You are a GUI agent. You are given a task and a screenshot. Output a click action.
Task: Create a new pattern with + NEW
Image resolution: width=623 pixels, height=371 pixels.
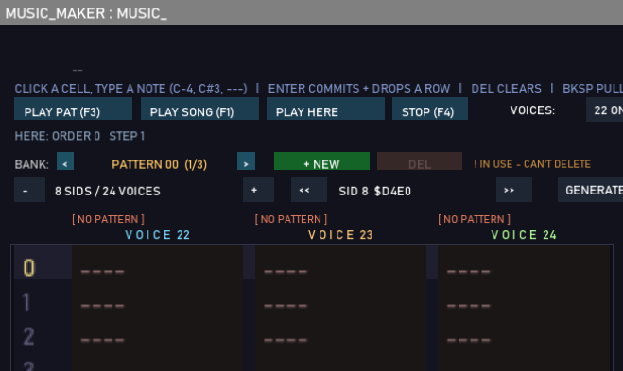point(321,161)
